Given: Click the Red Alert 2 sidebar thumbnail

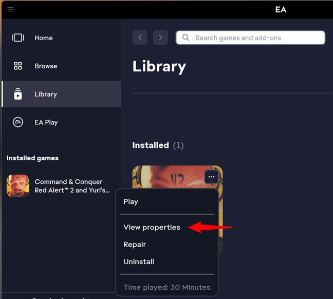Looking at the screenshot, I should coord(18,186).
